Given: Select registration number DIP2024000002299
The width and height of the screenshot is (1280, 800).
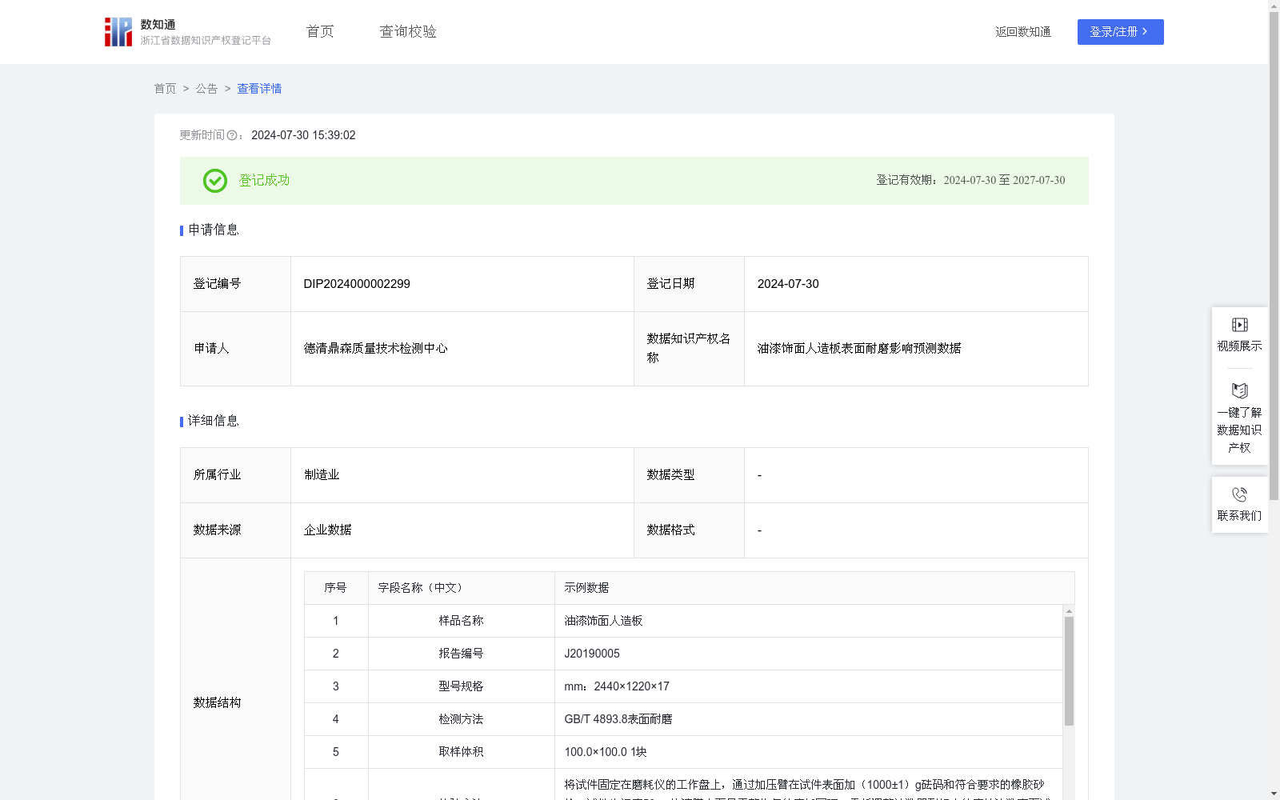Looking at the screenshot, I should (x=357, y=284).
